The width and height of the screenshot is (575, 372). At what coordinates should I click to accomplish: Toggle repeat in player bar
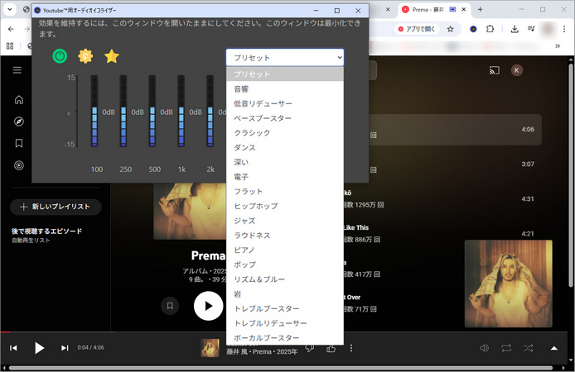506,348
